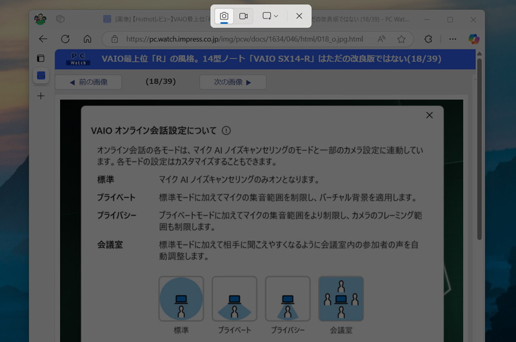
Task: Go back in the browser
Action: tap(43, 39)
